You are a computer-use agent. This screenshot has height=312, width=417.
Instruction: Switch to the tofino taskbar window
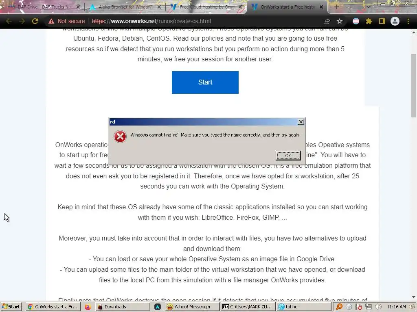coord(304,307)
